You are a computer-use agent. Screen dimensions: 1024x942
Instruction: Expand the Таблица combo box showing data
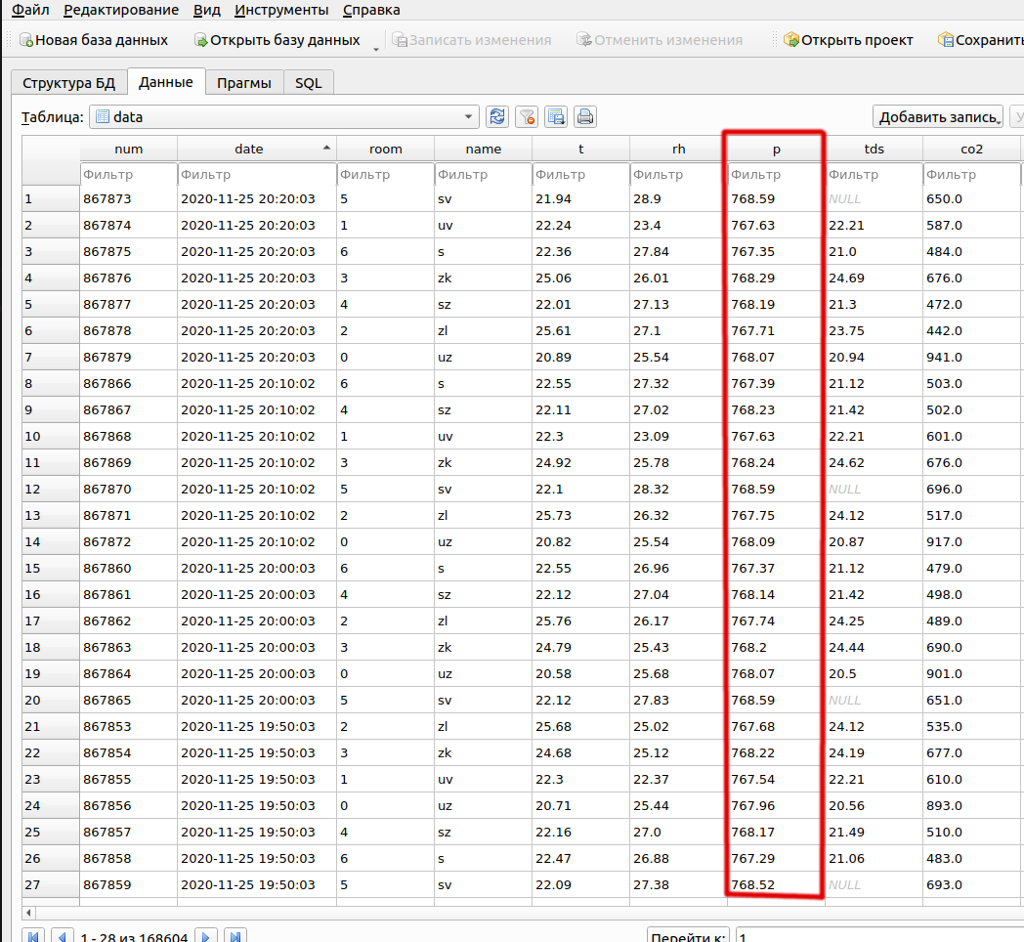coord(468,117)
